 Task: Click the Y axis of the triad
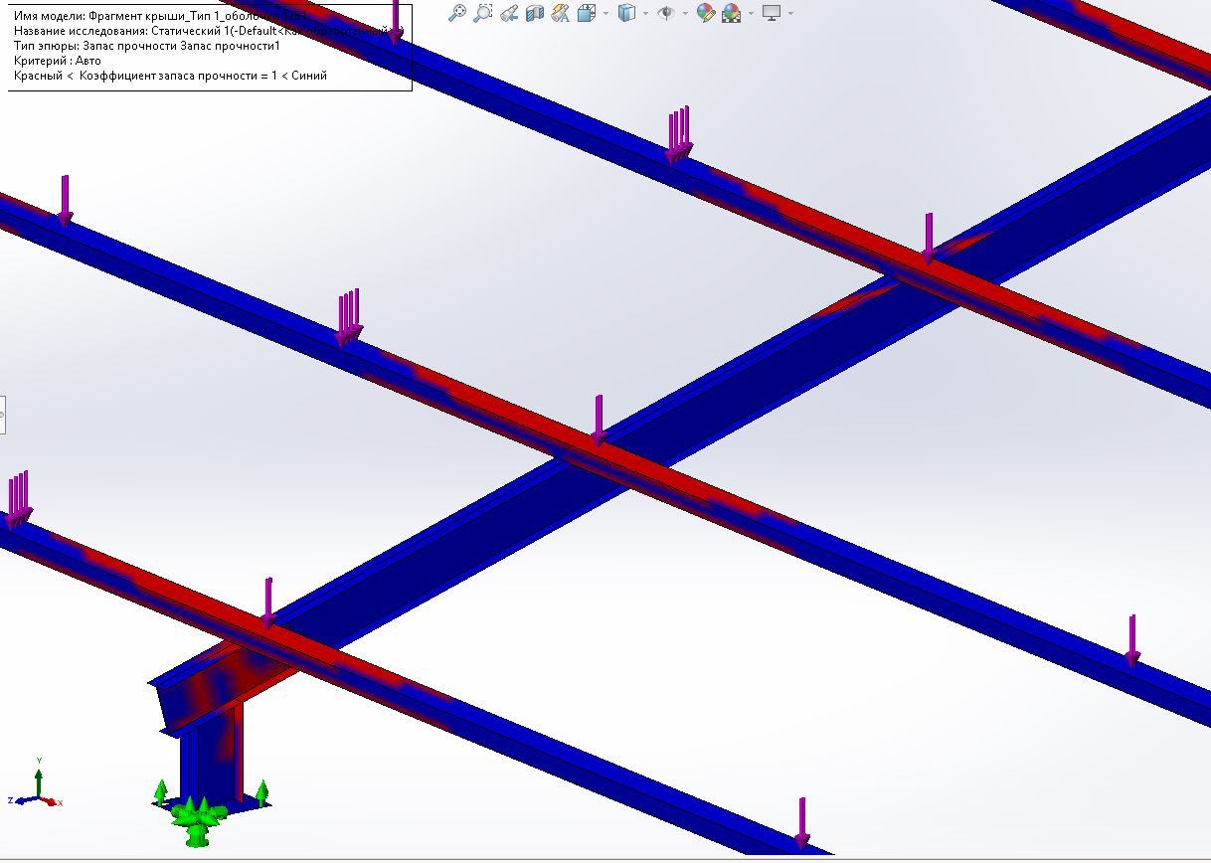click(39, 776)
